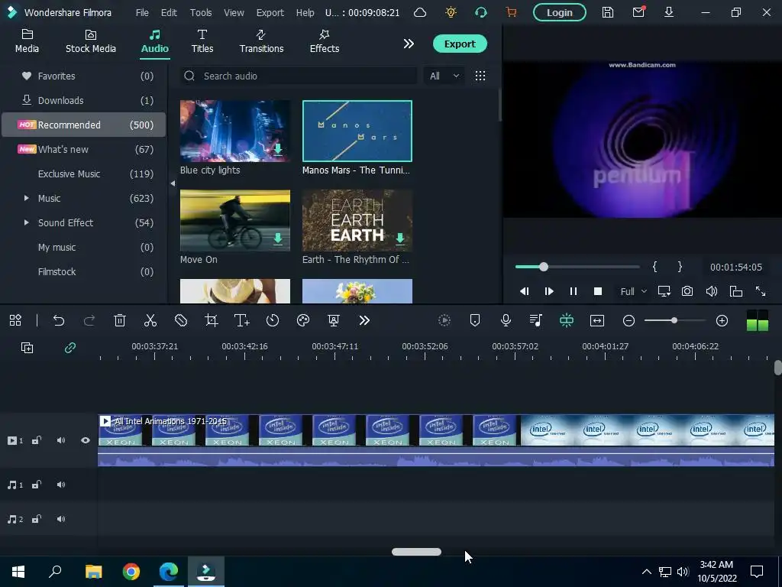
Task: Click the Green Screen icon
Action: pyautogui.click(x=334, y=320)
